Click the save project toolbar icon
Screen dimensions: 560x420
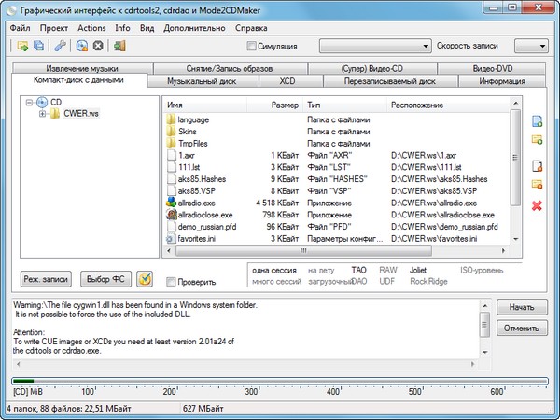tap(39, 46)
